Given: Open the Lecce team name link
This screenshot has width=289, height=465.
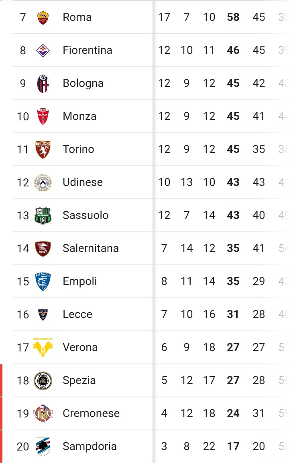Looking at the screenshot, I should 77,314.
